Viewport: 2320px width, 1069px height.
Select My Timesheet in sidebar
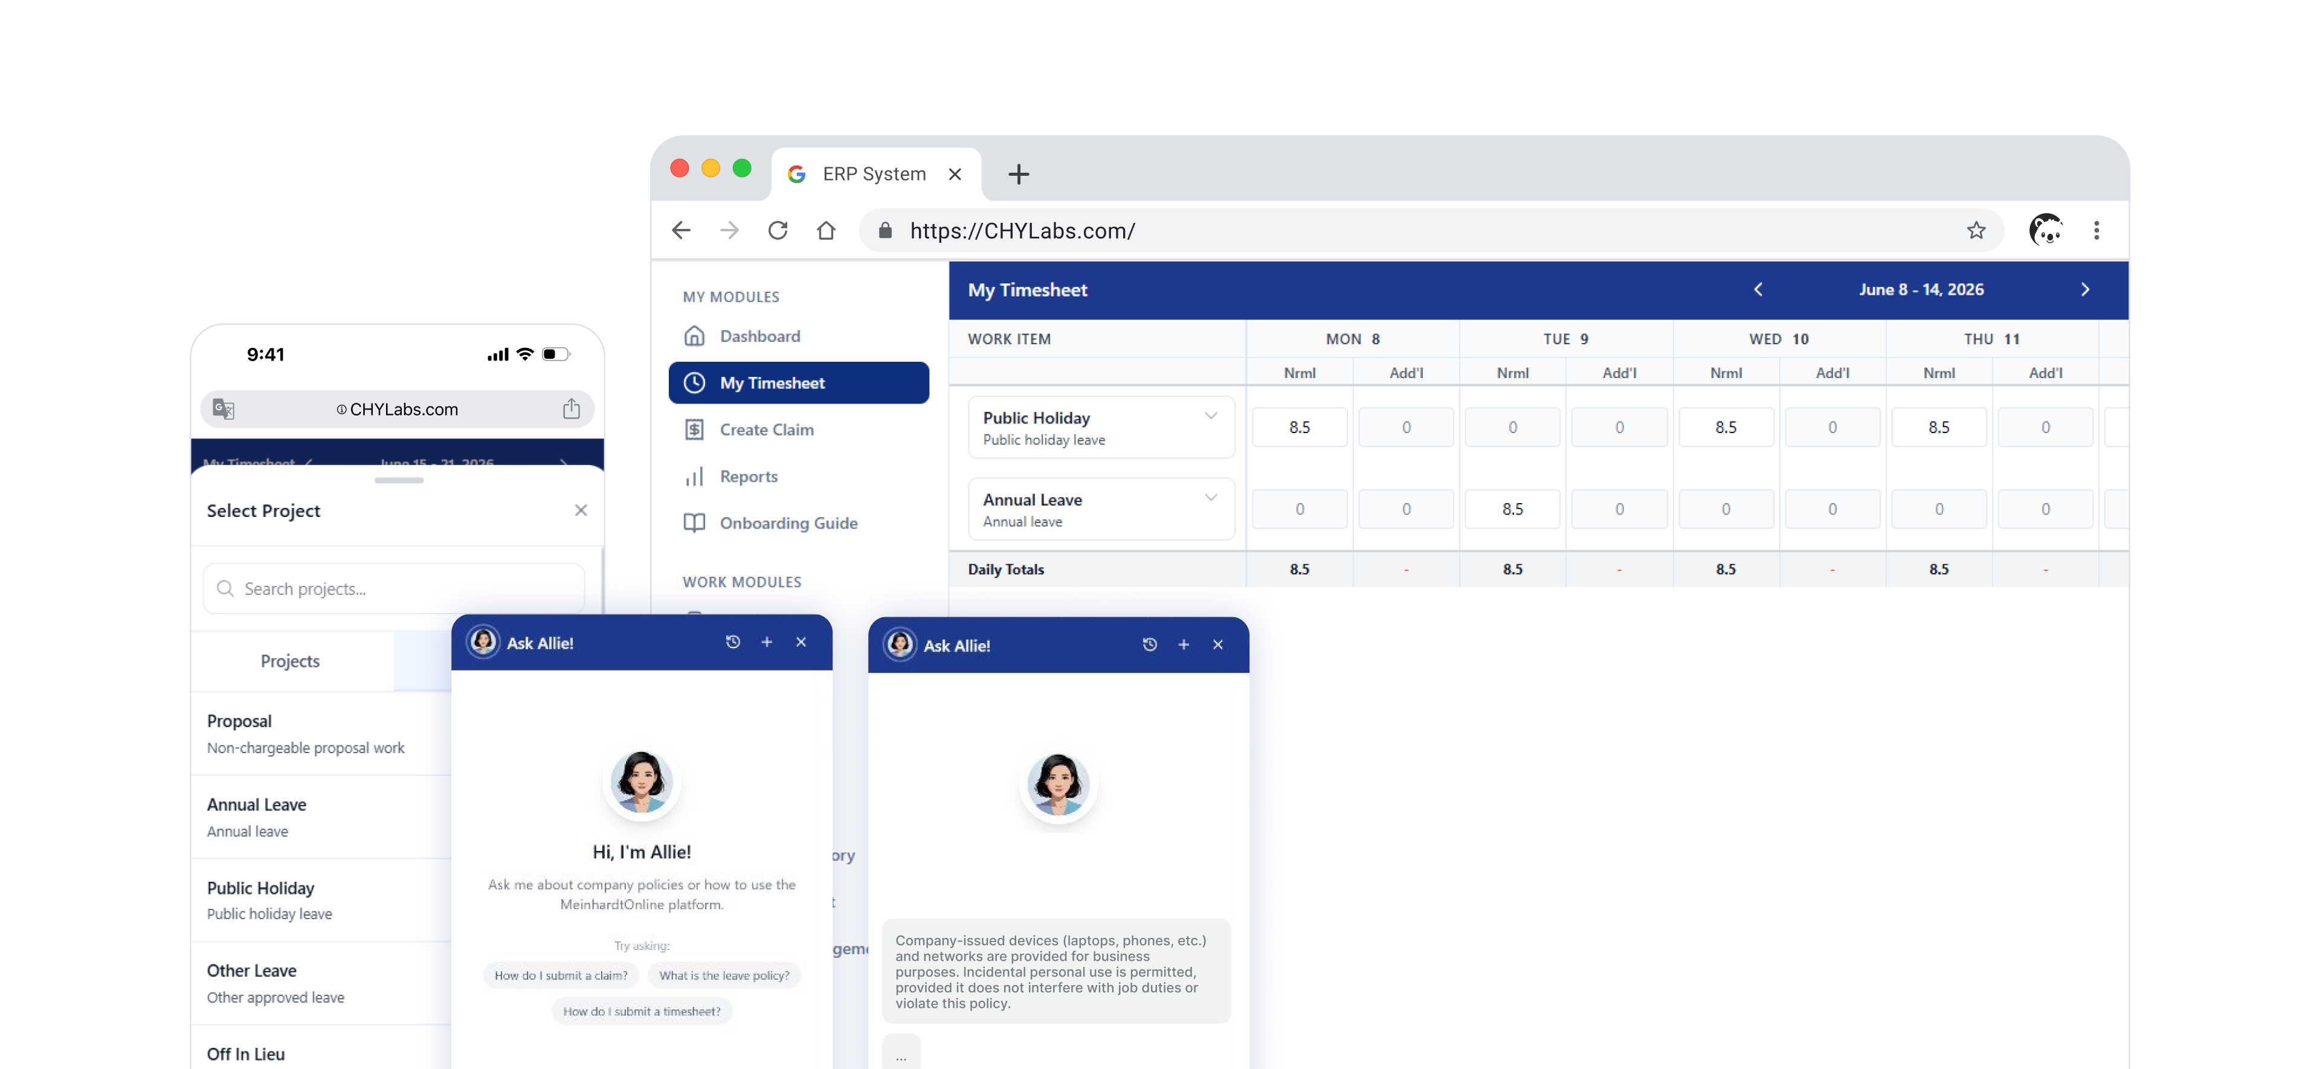pos(798,383)
